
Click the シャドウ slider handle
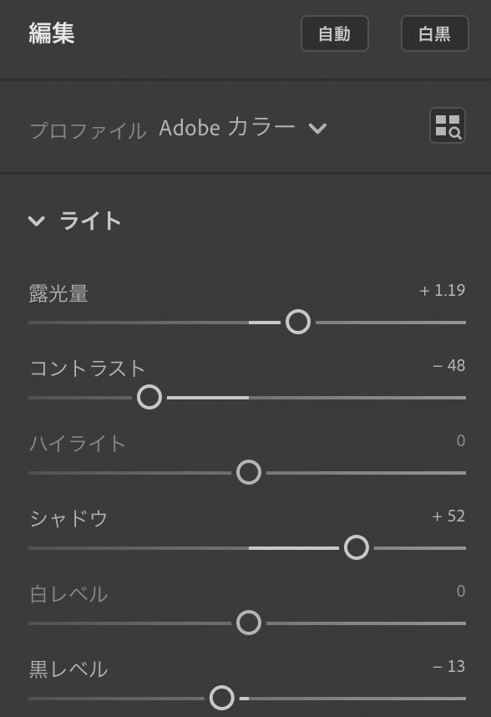pyautogui.click(x=357, y=547)
